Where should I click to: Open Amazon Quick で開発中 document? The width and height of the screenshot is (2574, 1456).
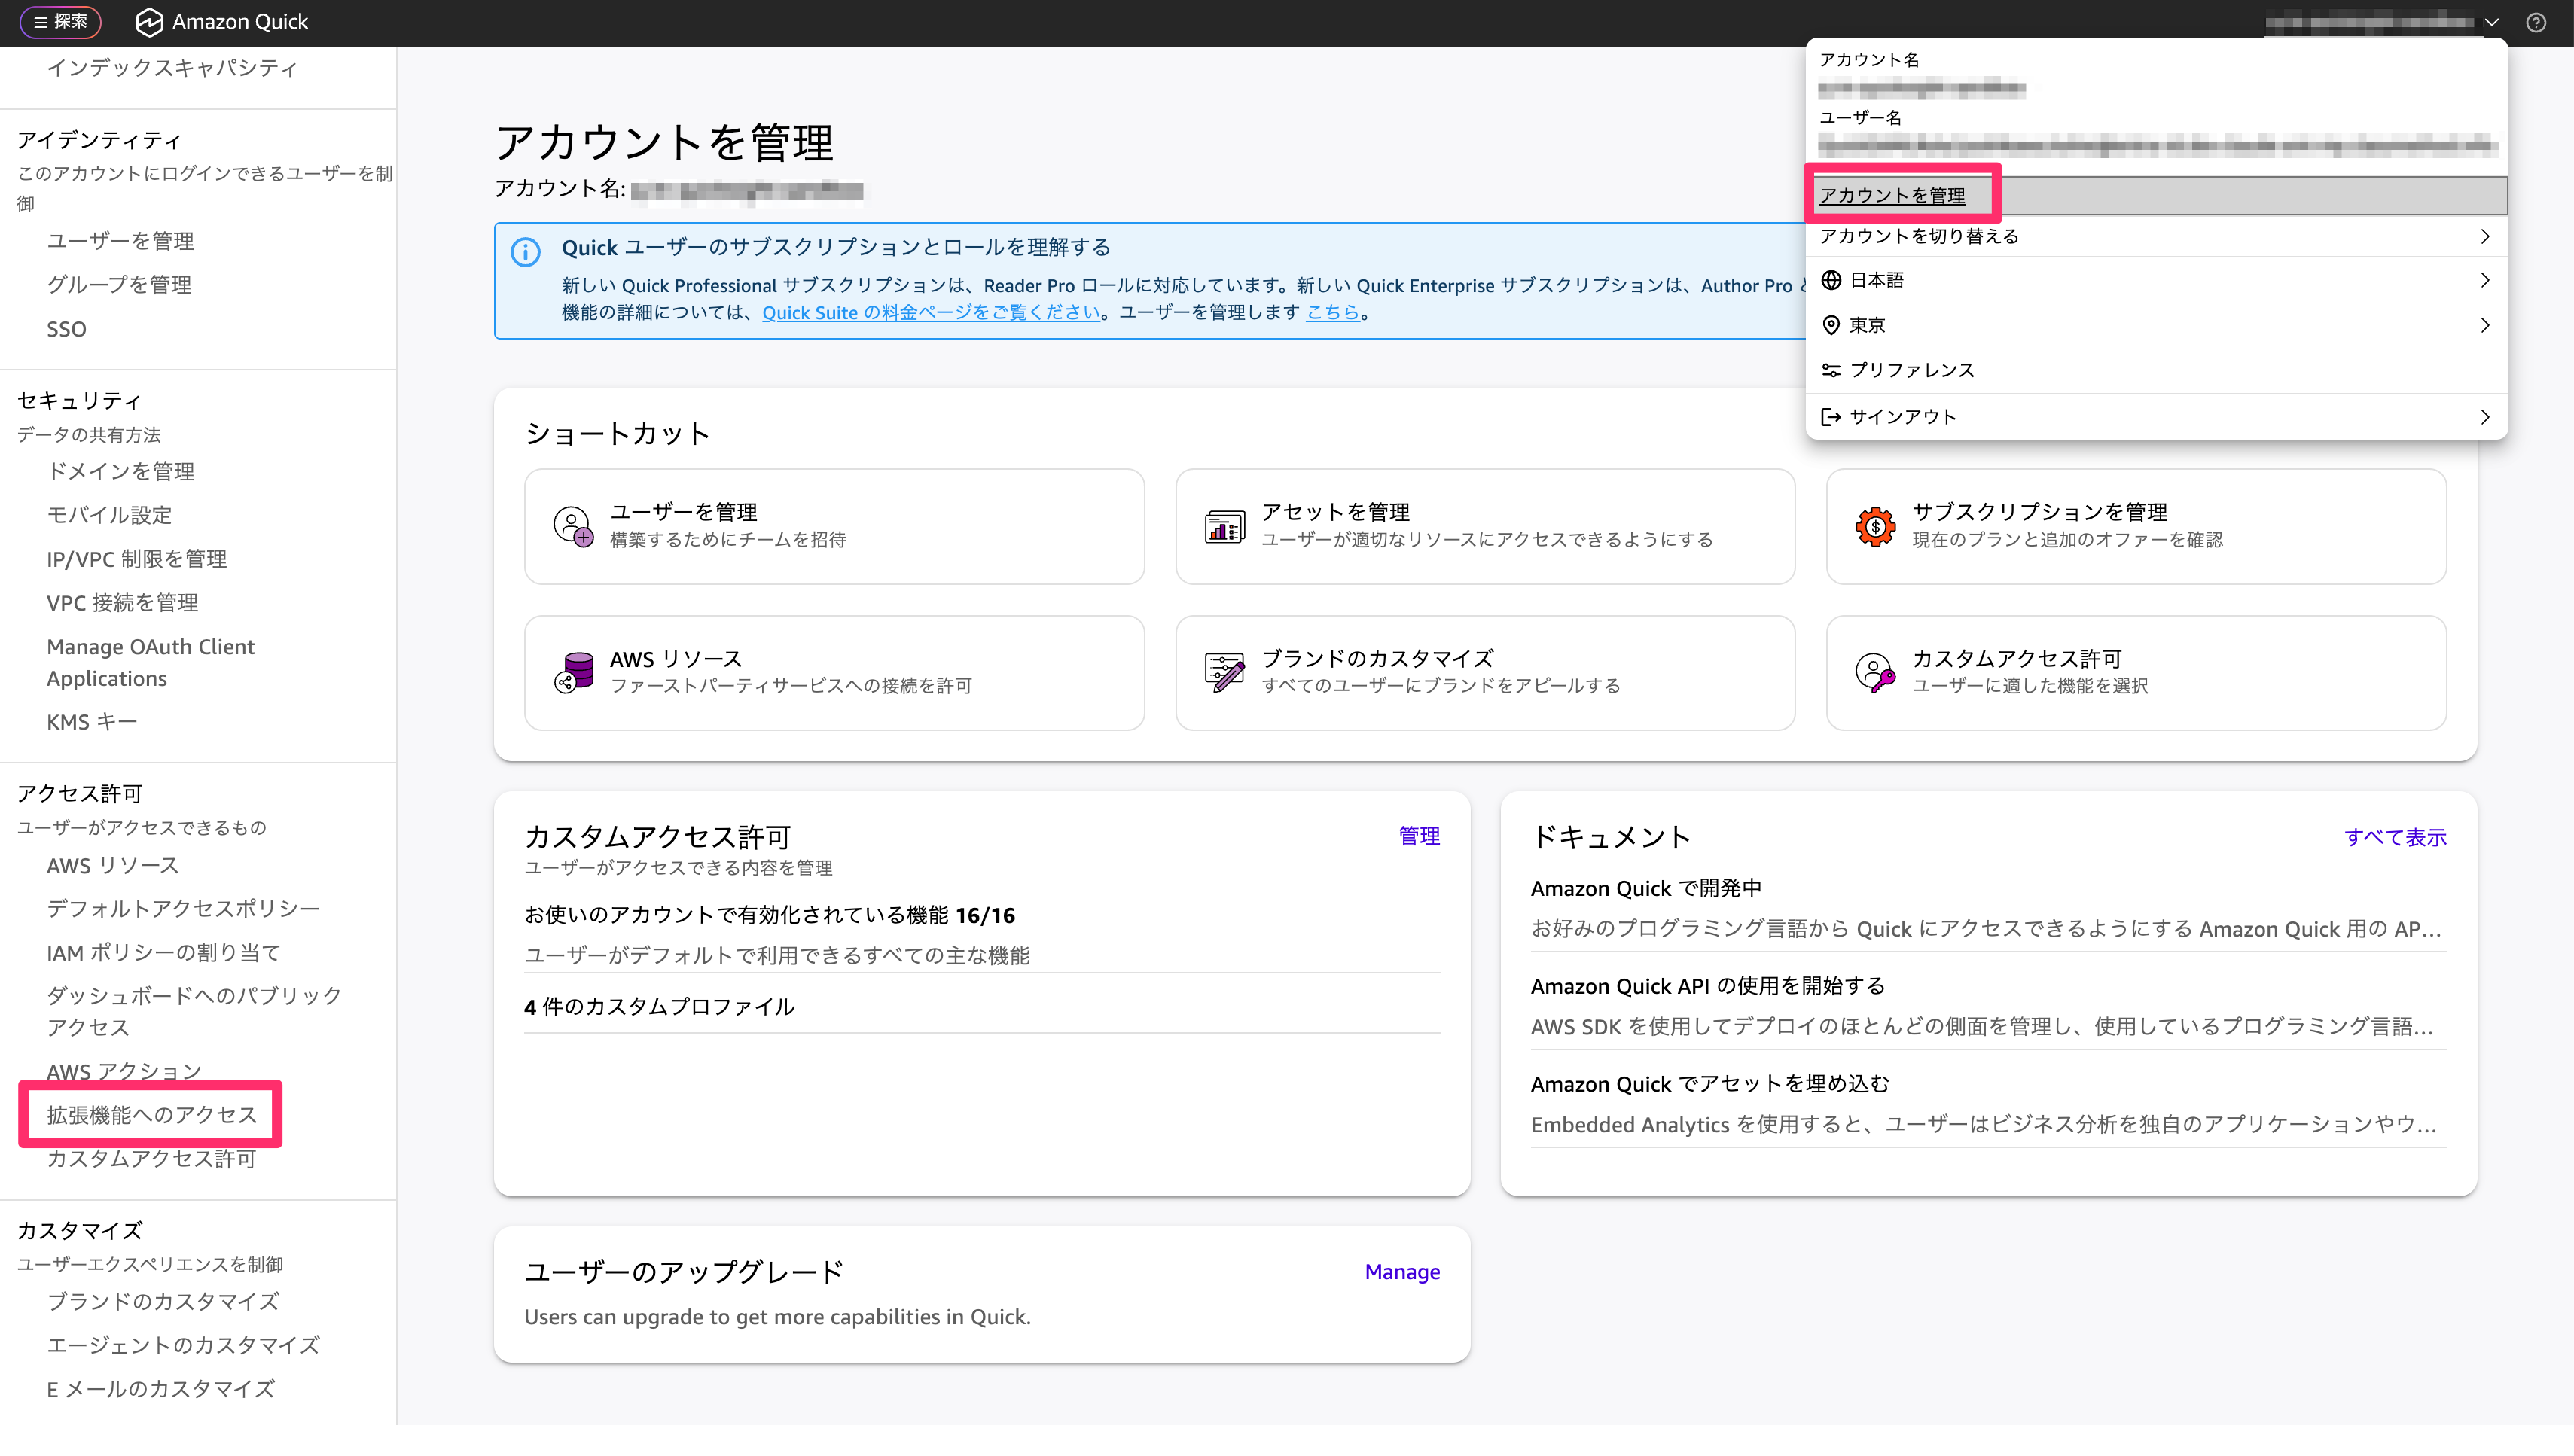point(1646,888)
